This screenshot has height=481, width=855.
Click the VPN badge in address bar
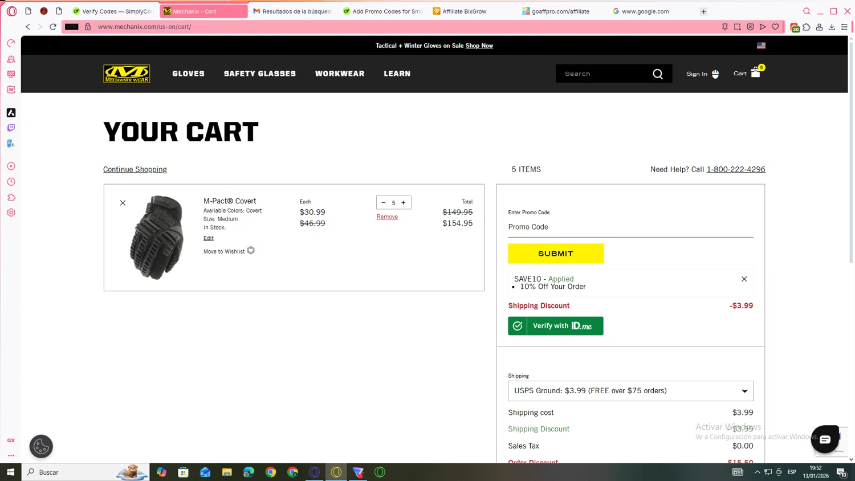(x=72, y=27)
